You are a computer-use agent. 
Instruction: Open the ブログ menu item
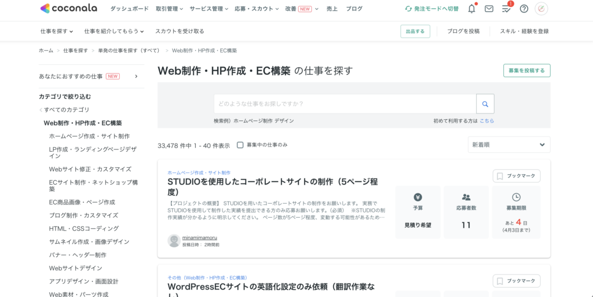[354, 9]
